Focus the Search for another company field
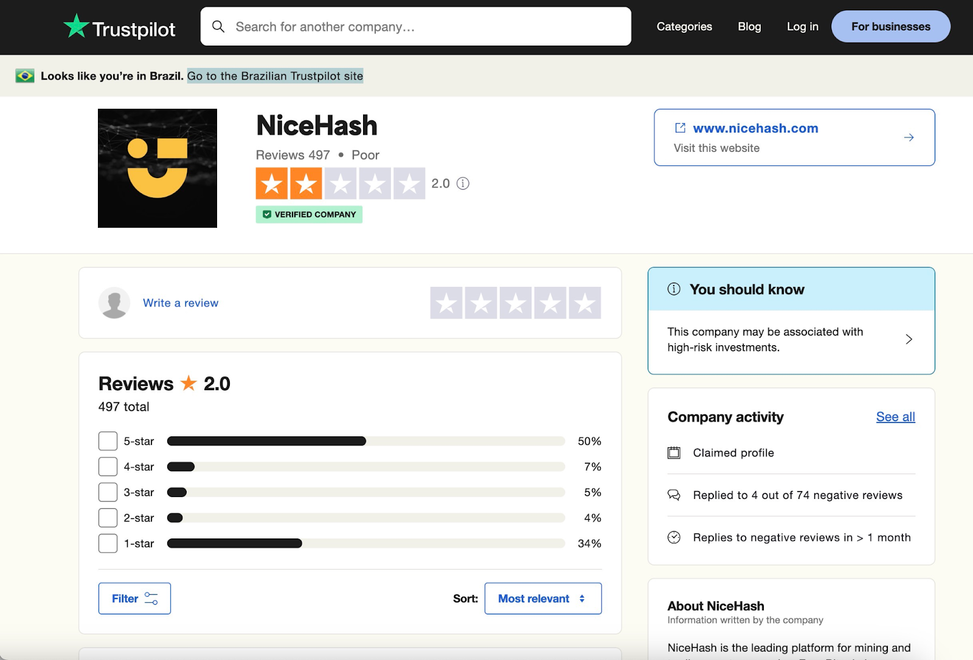The width and height of the screenshot is (973, 660). click(416, 26)
